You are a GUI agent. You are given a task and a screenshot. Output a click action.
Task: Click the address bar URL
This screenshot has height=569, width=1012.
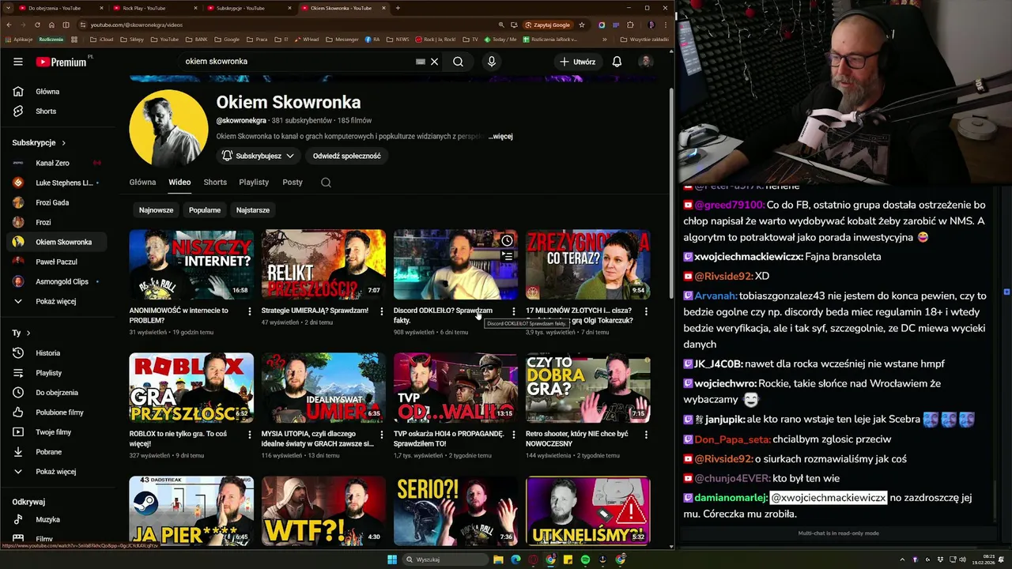[136, 24]
